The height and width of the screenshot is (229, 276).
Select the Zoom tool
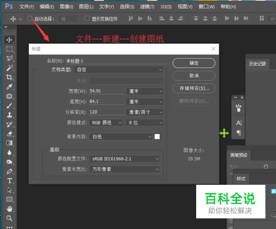[x=9, y=218]
